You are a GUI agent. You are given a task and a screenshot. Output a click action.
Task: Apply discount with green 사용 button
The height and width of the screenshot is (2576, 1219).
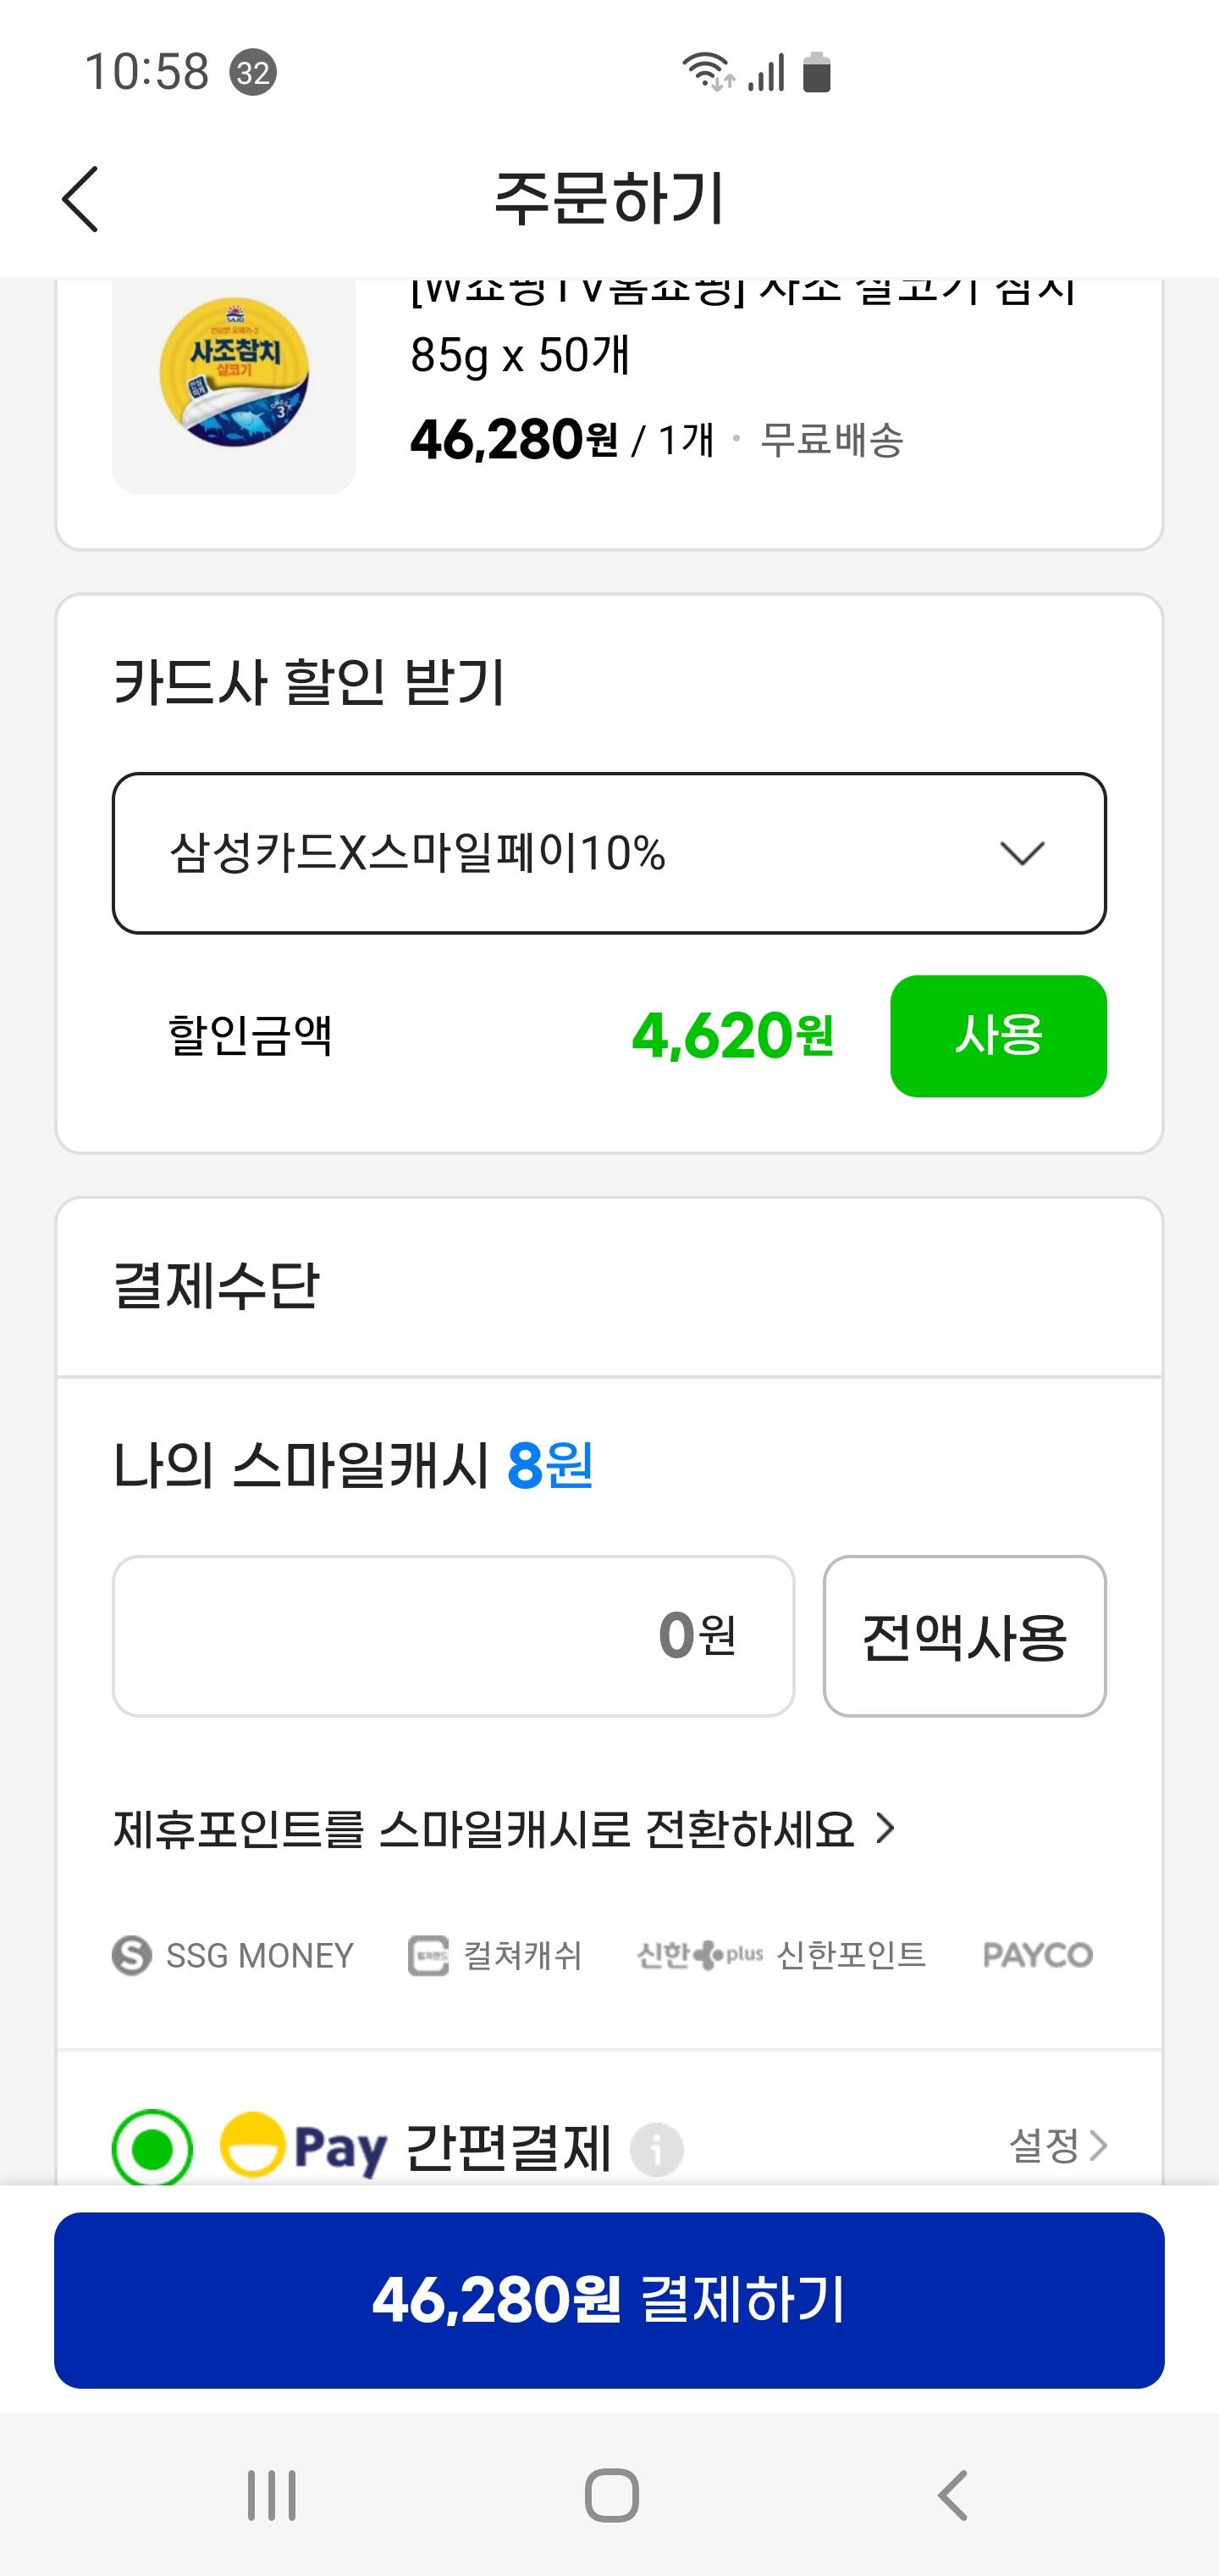[998, 1035]
